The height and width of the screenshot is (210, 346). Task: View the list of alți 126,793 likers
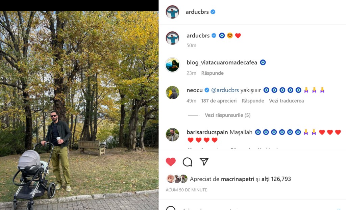tap(276, 179)
